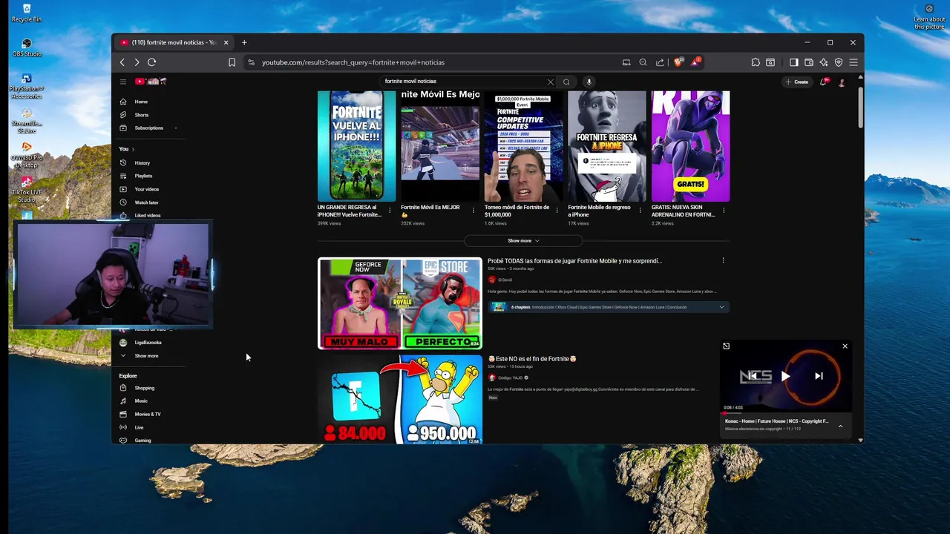This screenshot has width=950, height=534.
Task: Open the YouTube hamburger guide menu
Action: [x=123, y=82]
